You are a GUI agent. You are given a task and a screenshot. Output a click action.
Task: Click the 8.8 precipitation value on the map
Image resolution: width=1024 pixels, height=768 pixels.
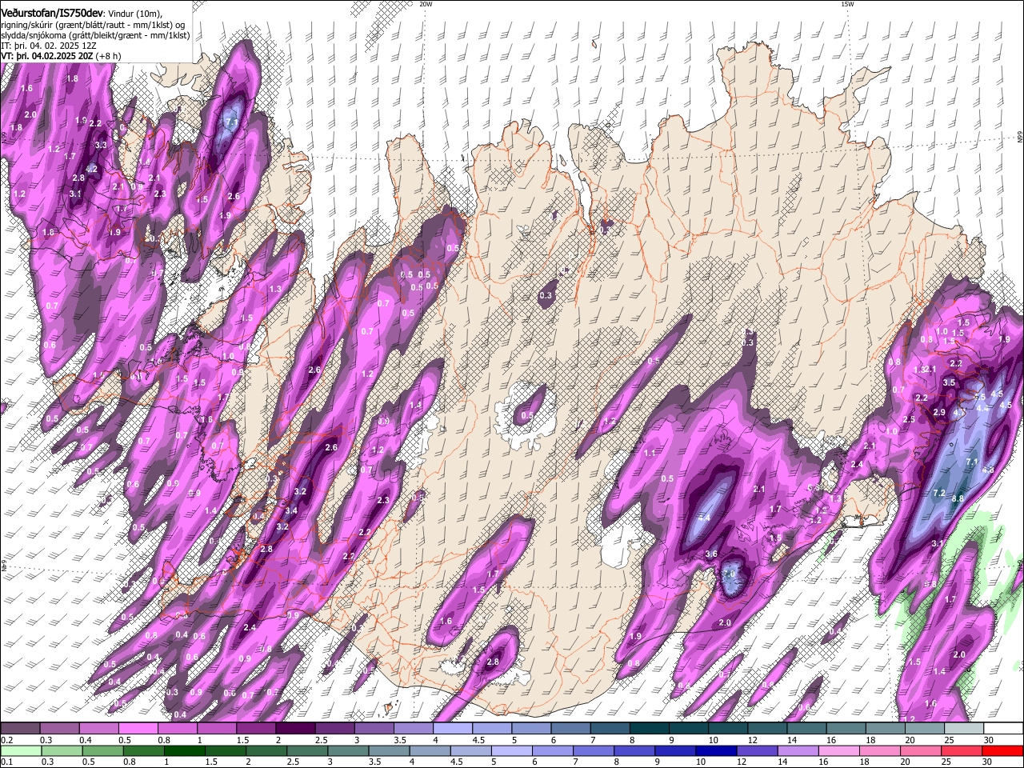[958, 498]
